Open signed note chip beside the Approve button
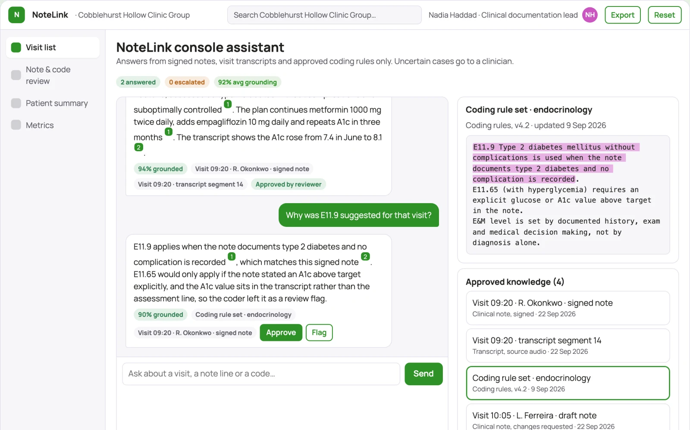 point(195,333)
